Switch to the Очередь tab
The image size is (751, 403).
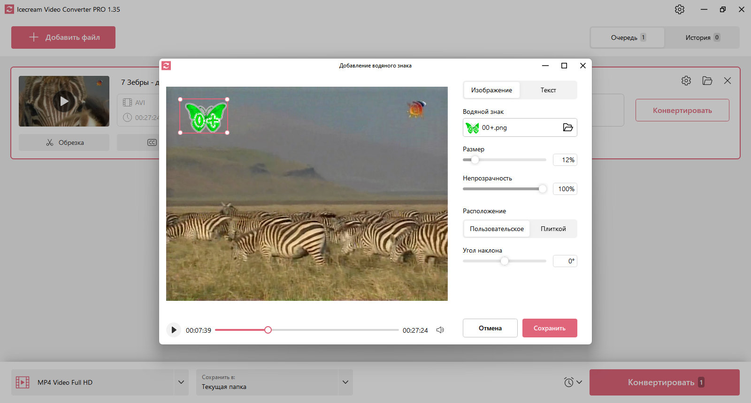click(628, 37)
